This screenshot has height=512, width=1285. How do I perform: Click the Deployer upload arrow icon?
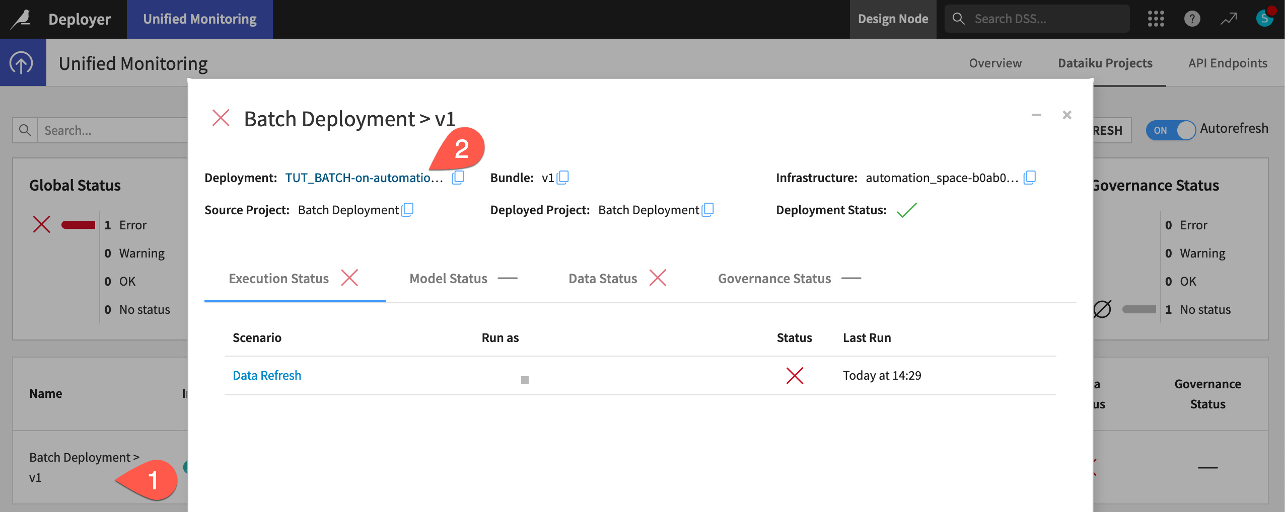click(x=21, y=63)
